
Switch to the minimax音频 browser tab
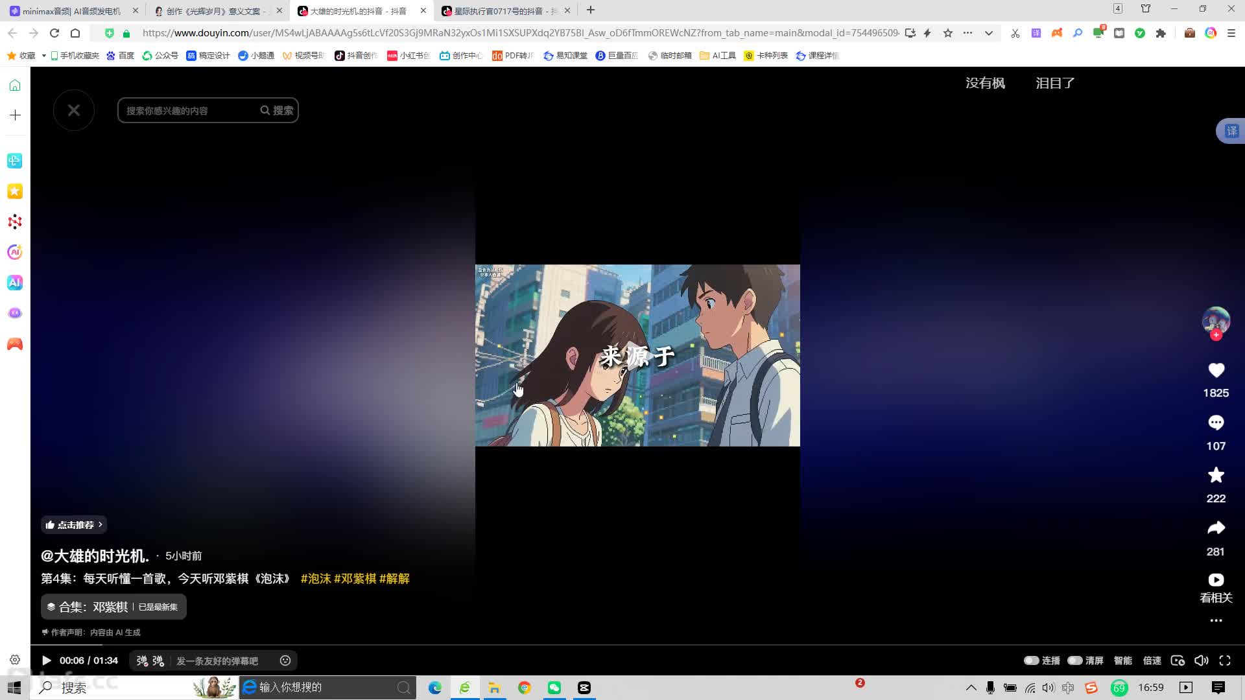click(71, 11)
